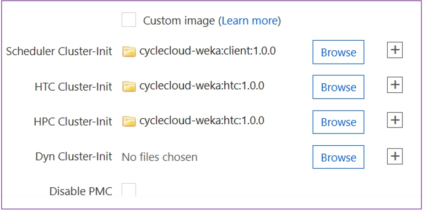Viewport: 423px width, 212px height.
Task: Toggle the Disable PMC checkbox
Action: pyautogui.click(x=129, y=189)
